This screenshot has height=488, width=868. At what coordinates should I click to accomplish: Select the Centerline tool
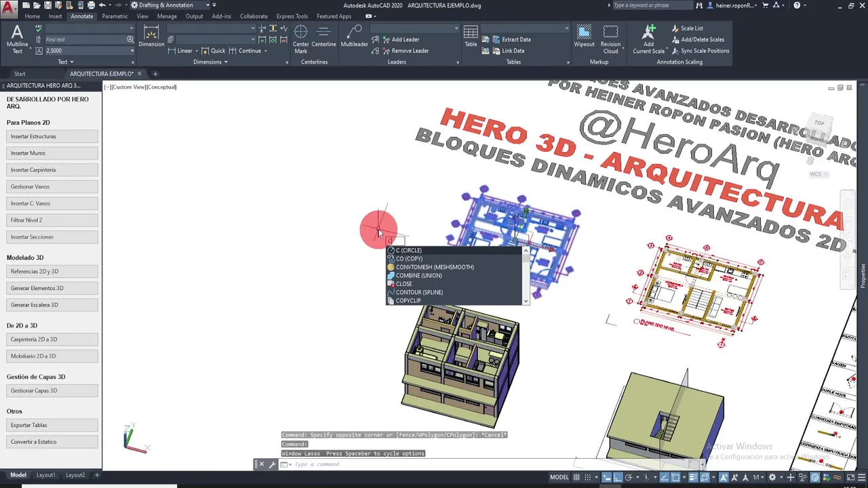pyautogui.click(x=323, y=37)
